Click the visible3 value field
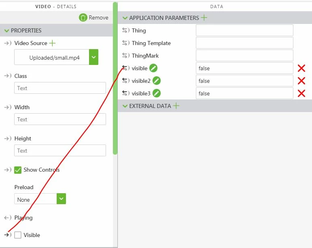 tap(244, 93)
